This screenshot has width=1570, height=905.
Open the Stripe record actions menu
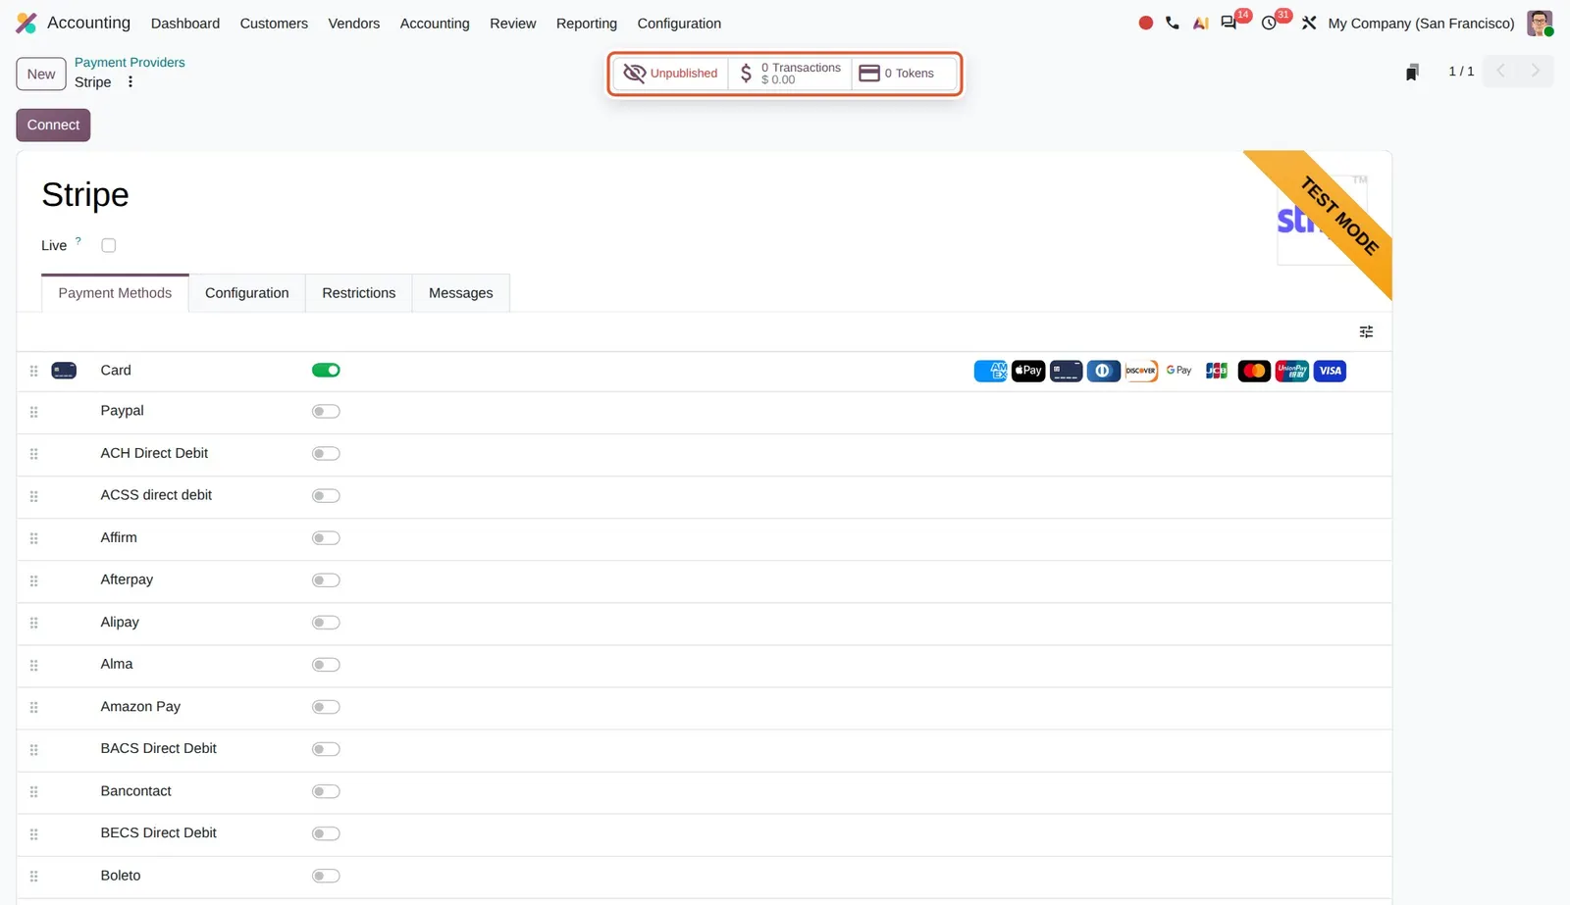130,82
